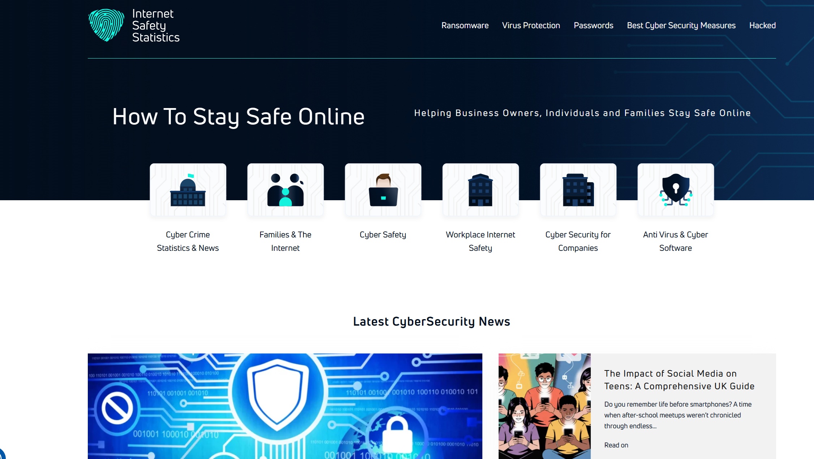Select the Families & The Internet icon
The height and width of the screenshot is (459, 814).
(x=285, y=190)
